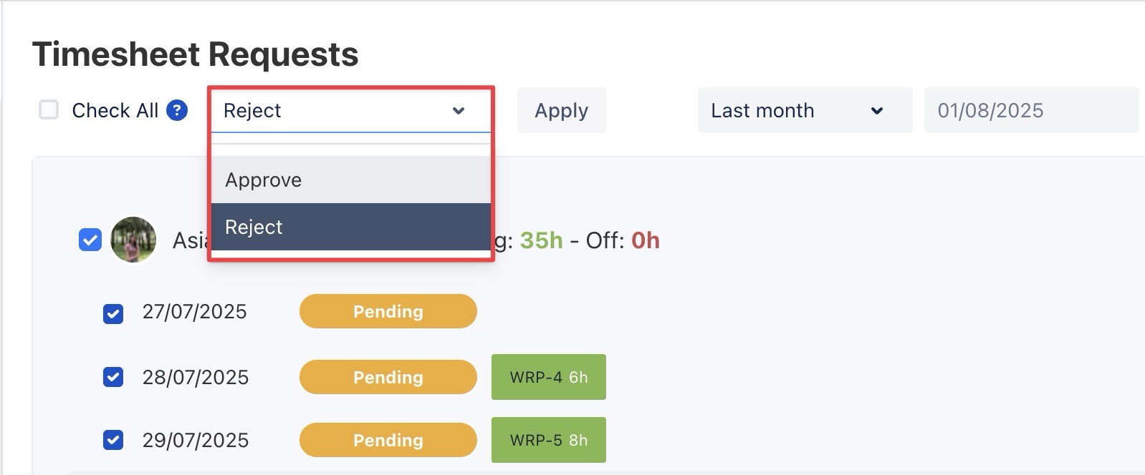1145x475 pixels.
Task: Uncheck the employee group checkbox beside avatar
Action: point(90,240)
